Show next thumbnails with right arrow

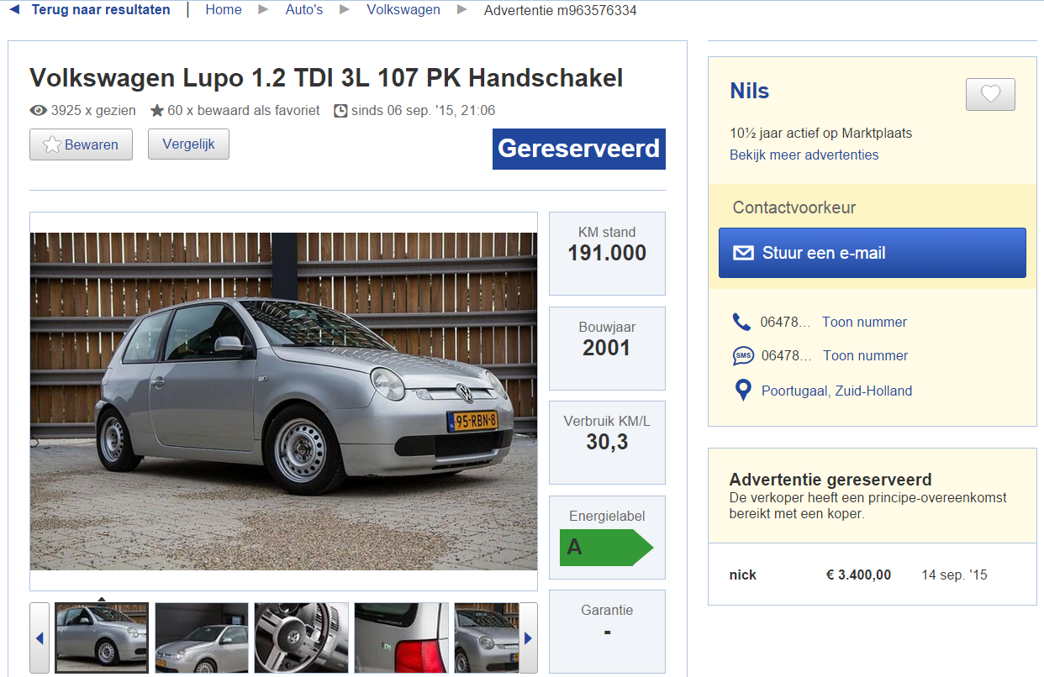(x=528, y=638)
